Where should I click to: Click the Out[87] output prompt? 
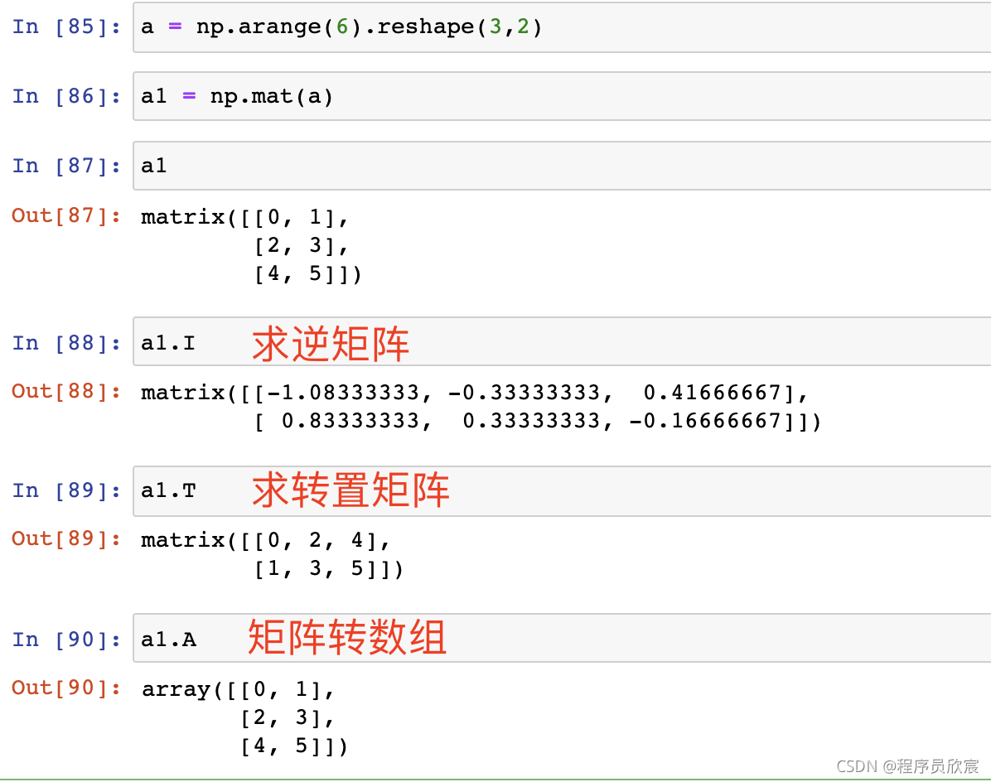65,216
